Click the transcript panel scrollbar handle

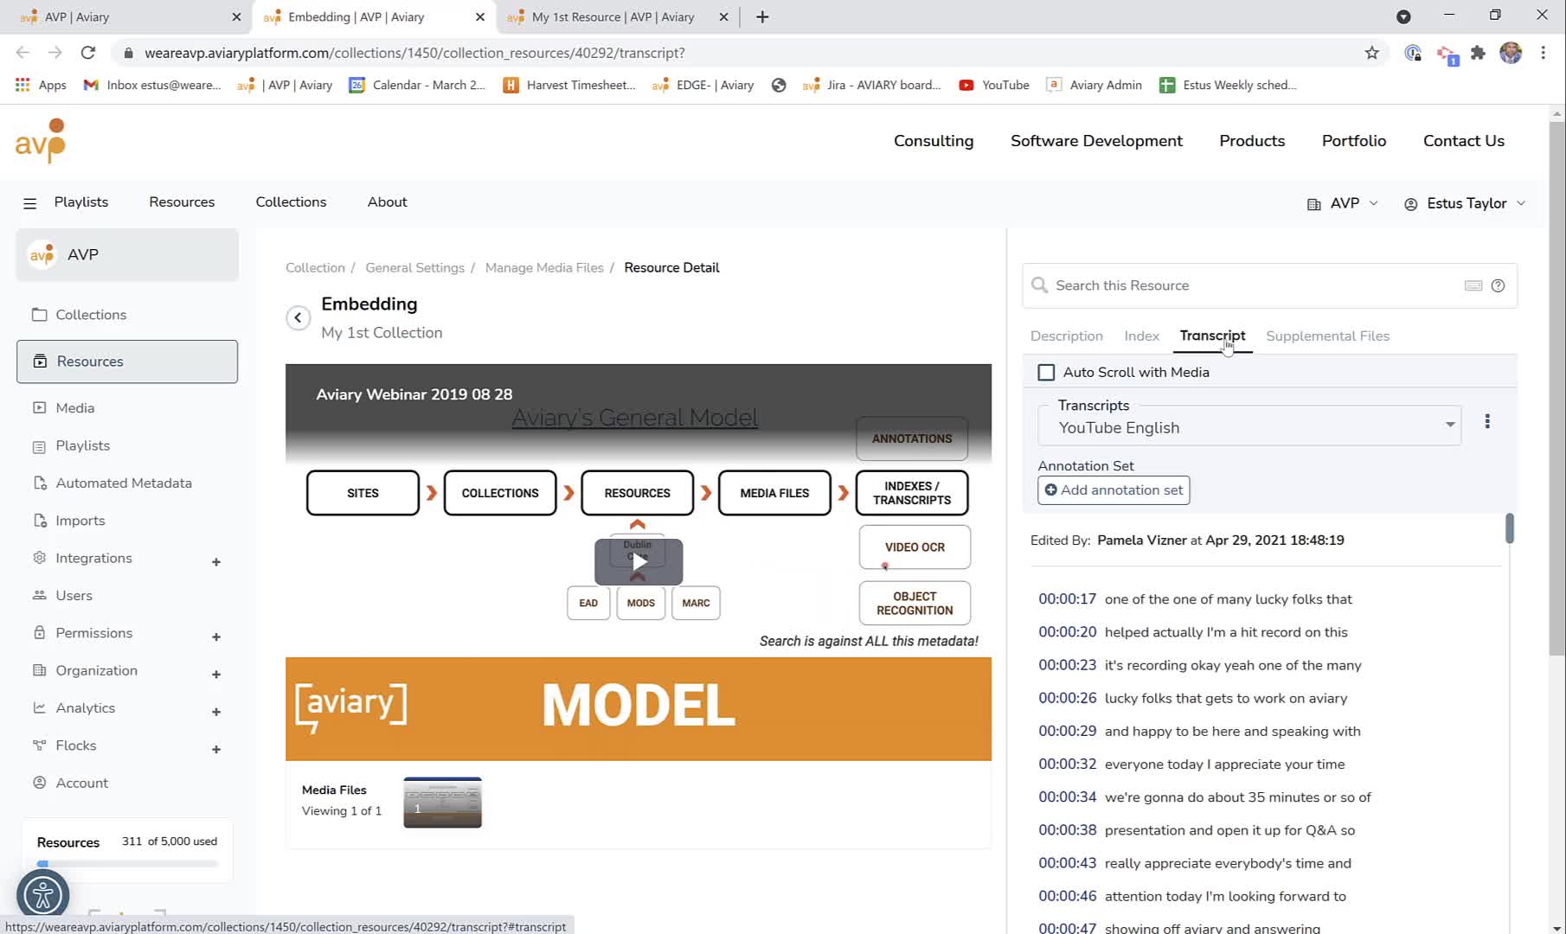pos(1509,528)
